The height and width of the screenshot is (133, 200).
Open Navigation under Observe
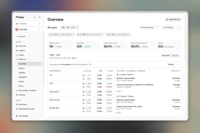[x=23, y=77]
